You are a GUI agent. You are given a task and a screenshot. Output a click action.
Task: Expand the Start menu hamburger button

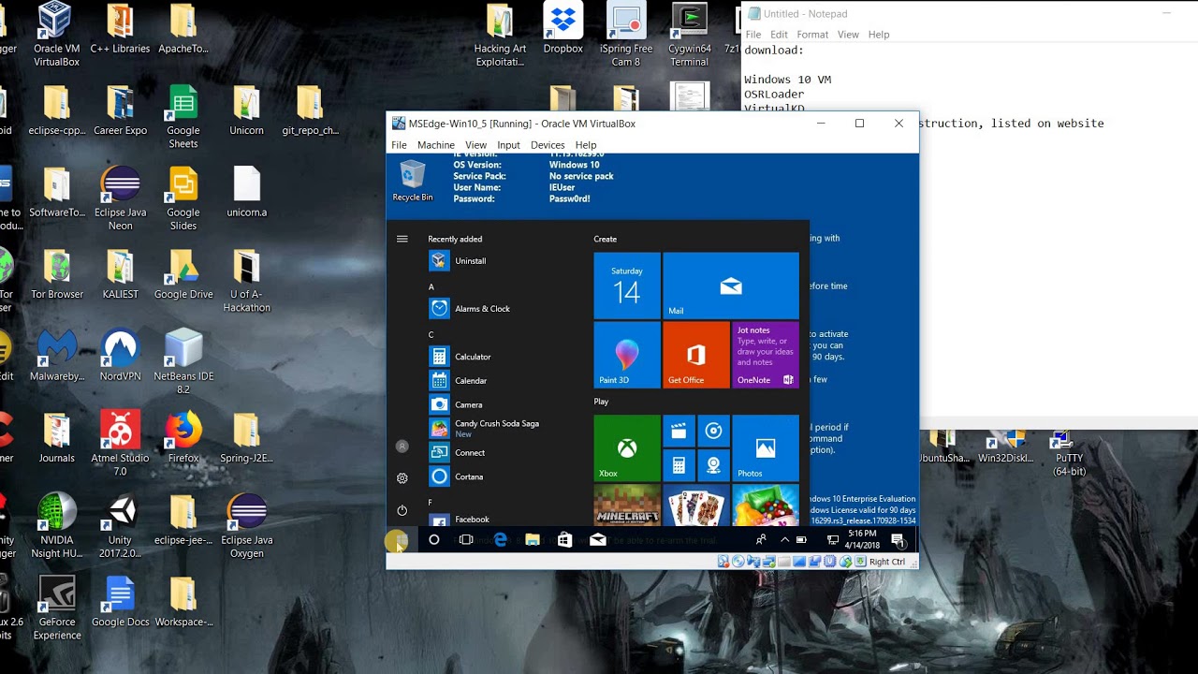[402, 239]
